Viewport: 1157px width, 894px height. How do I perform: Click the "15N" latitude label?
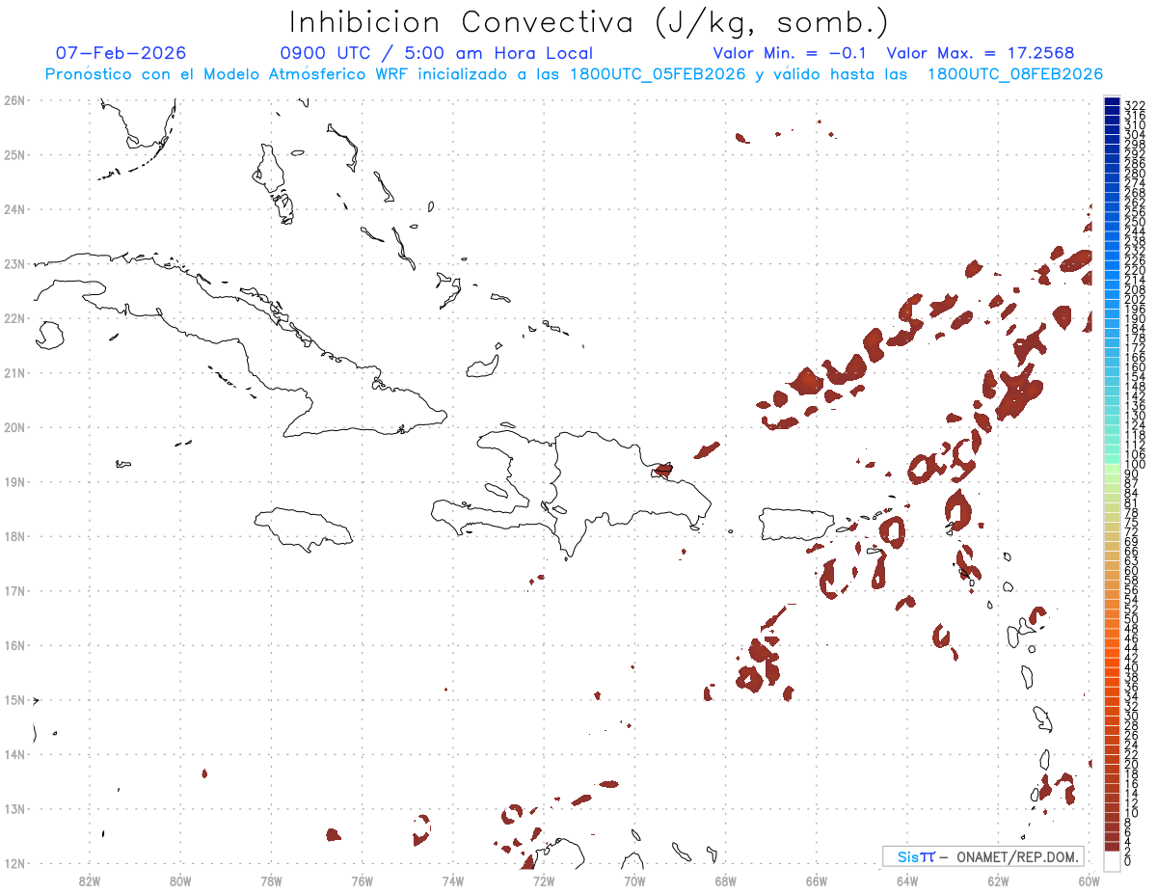pyautogui.click(x=14, y=699)
